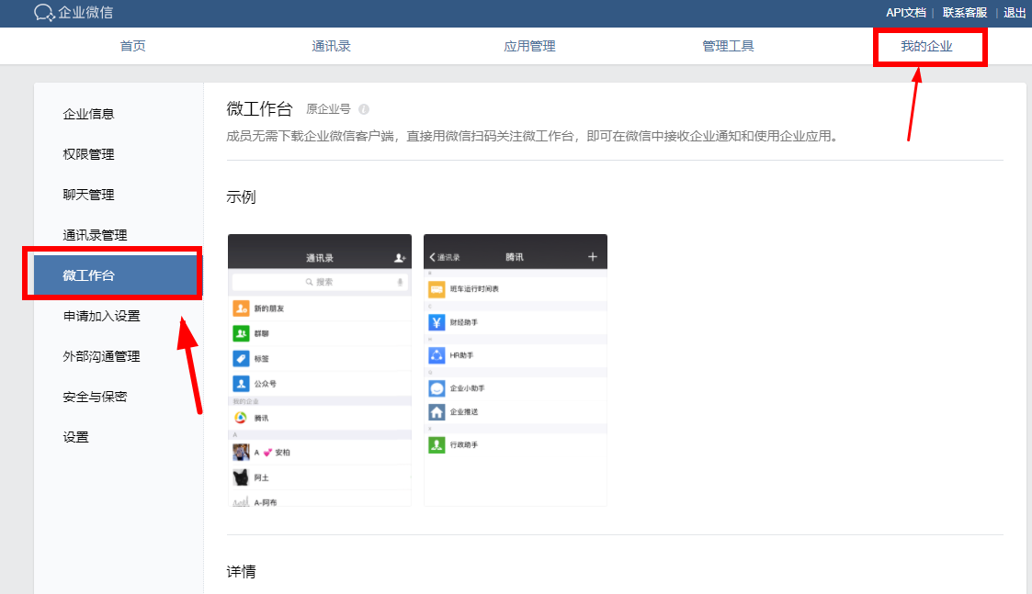Open 权限管理 in the sidebar

(x=88, y=154)
